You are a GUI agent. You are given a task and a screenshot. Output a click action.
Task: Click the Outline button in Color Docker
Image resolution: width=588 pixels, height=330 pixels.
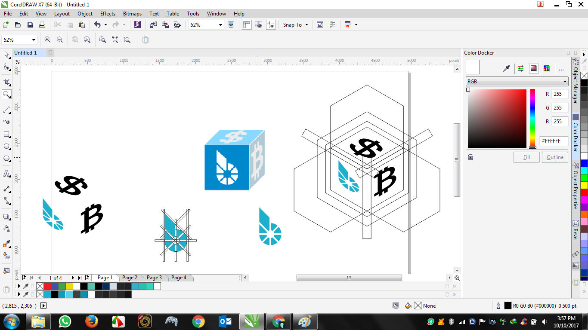(555, 157)
